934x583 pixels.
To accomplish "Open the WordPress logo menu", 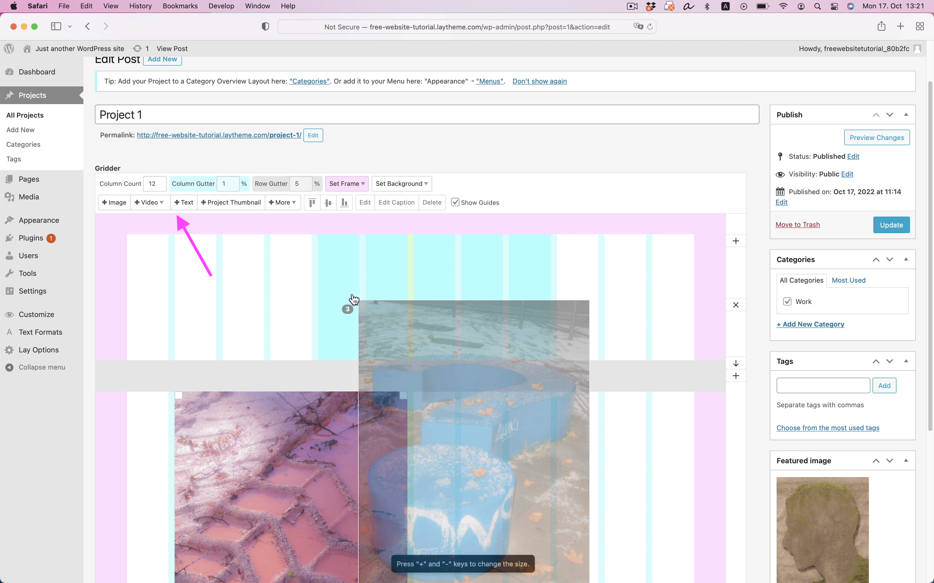I will point(9,49).
